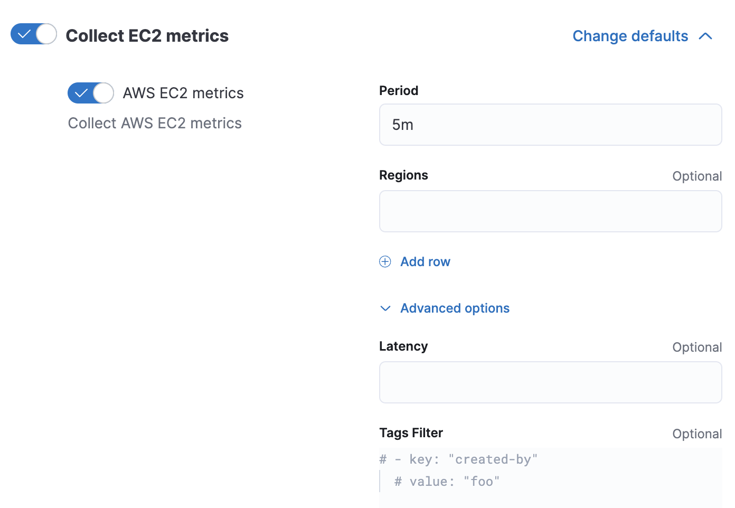
Task: Click the AWS EC2 metrics label text
Action: point(183,93)
